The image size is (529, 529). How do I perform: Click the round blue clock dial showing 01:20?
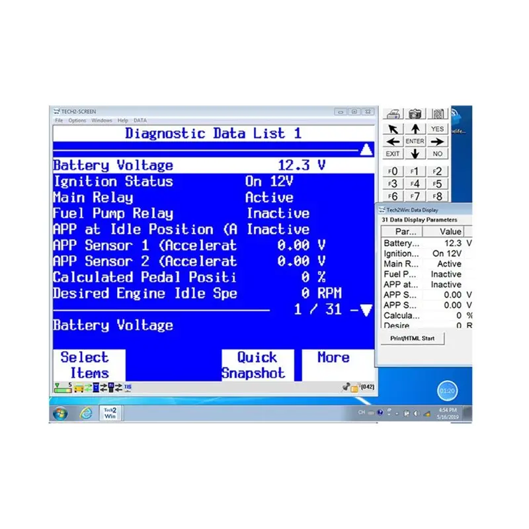click(x=448, y=391)
